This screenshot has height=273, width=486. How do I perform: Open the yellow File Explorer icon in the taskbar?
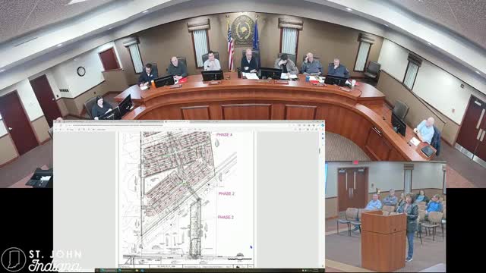point(137,271)
